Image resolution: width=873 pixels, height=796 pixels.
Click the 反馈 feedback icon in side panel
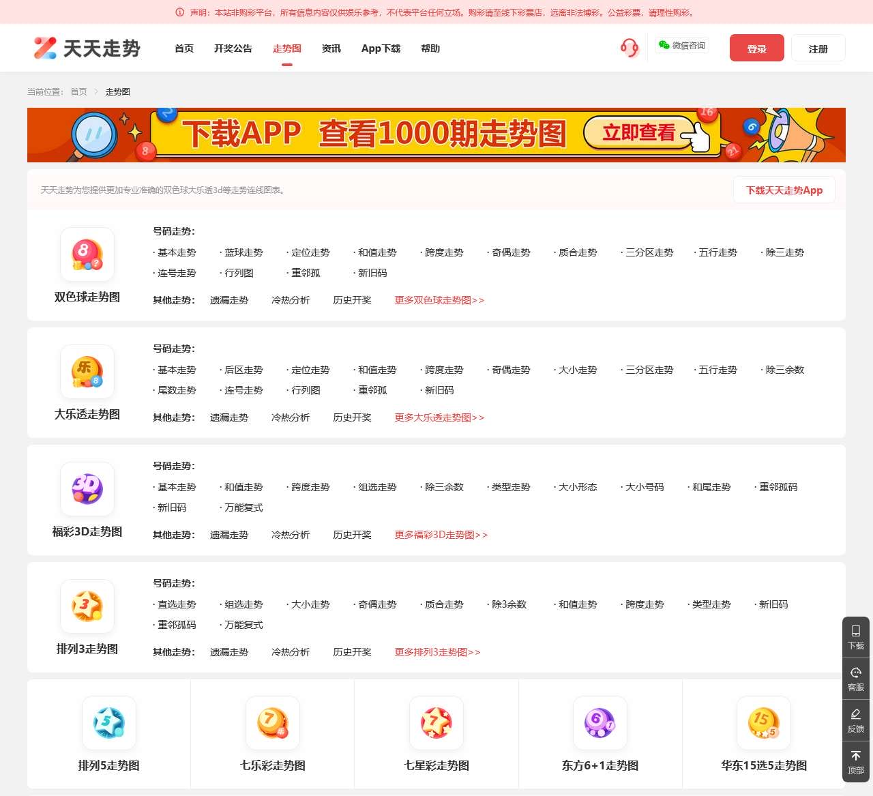(x=856, y=720)
